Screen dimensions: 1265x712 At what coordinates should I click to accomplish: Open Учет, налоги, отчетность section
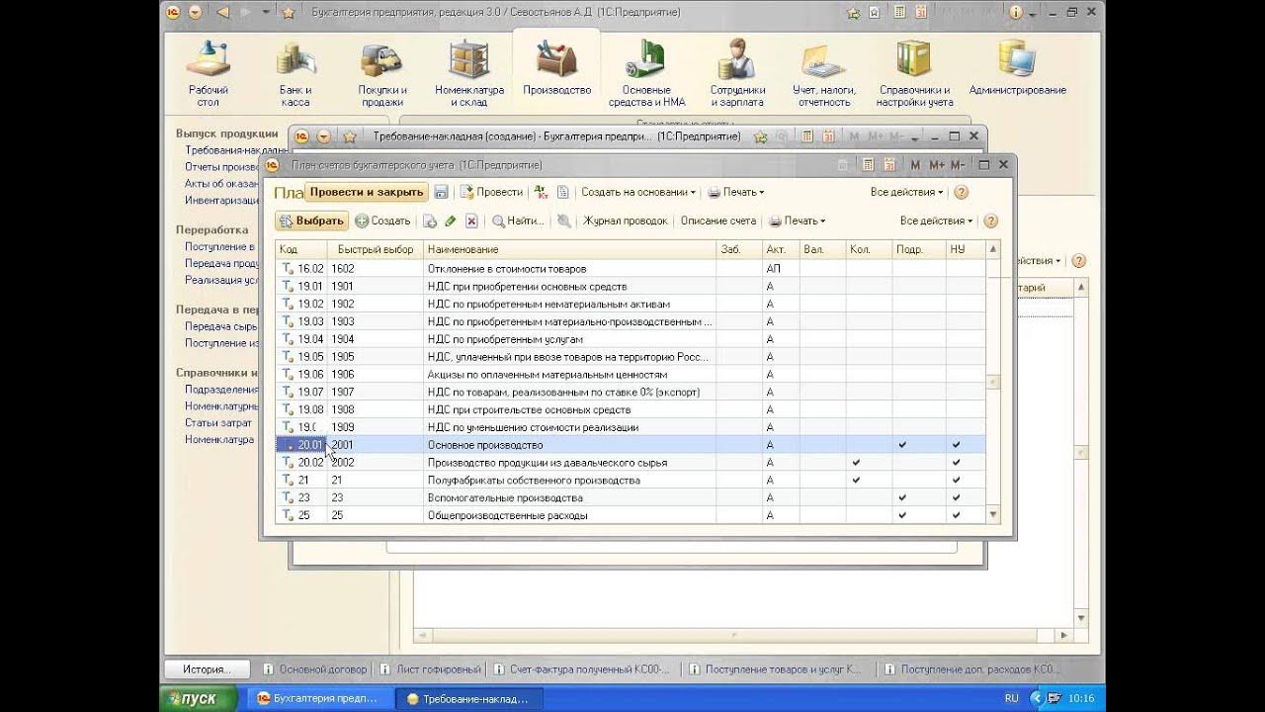tap(824, 73)
